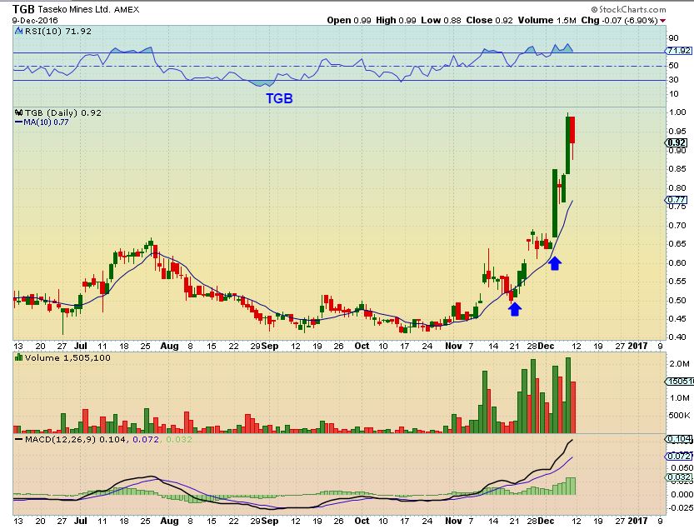Click the 0.77 moving average tag on axis
This screenshot has height=529, width=694.
click(x=677, y=200)
